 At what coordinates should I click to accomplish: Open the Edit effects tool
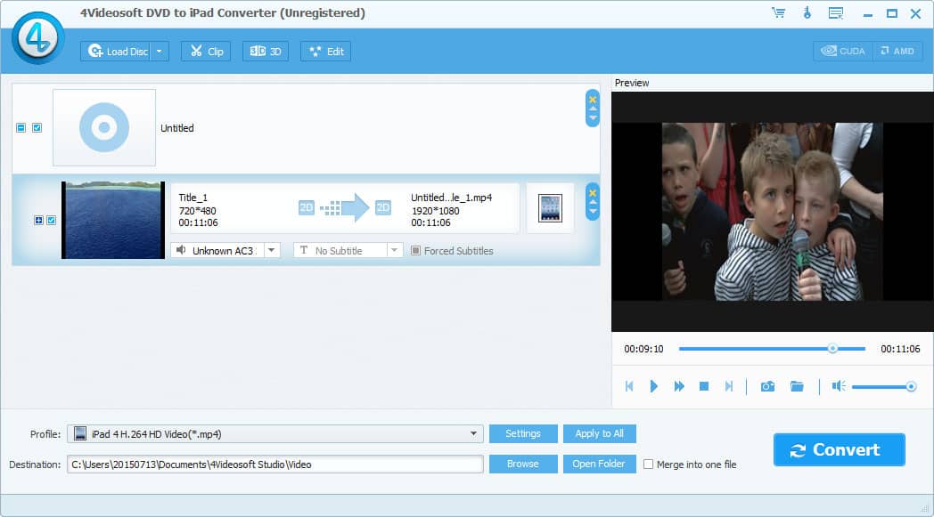pos(326,51)
